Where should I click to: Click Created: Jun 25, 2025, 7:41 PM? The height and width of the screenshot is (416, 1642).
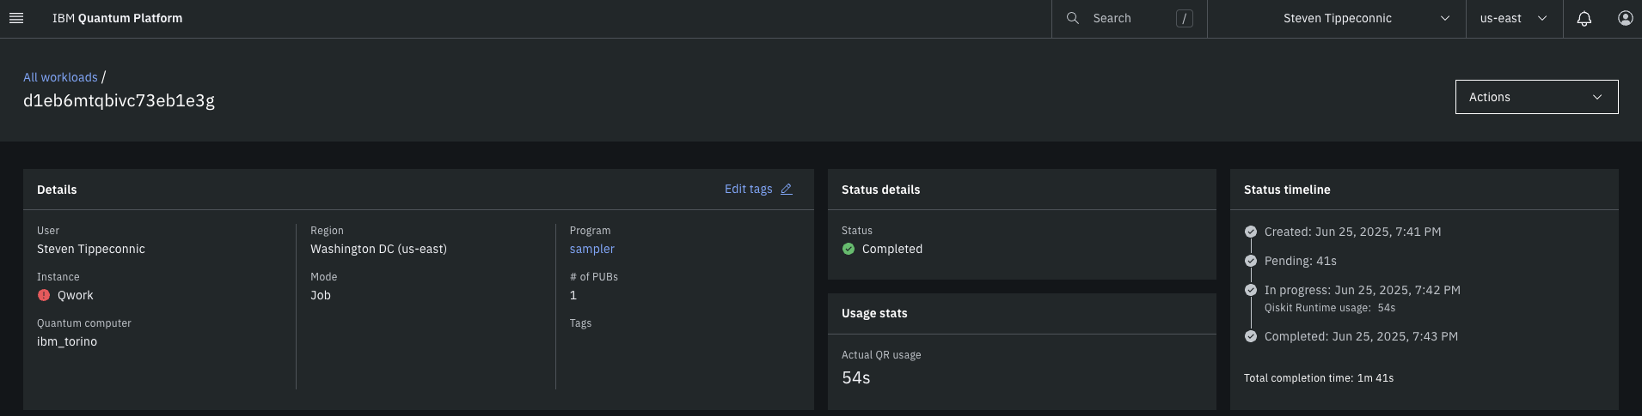1352,232
